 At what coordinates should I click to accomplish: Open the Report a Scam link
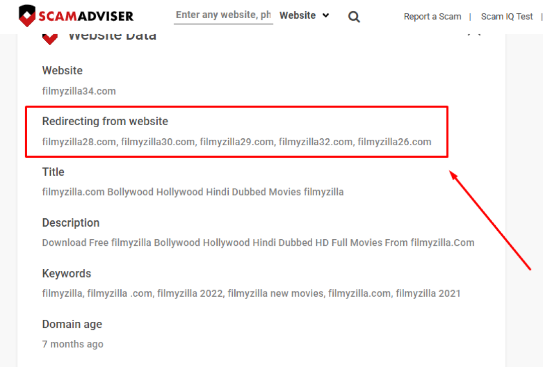432,16
